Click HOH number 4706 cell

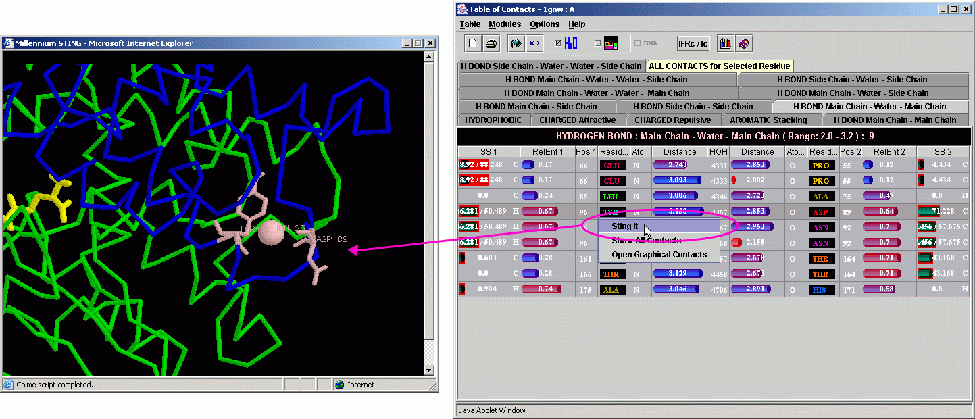(718, 289)
